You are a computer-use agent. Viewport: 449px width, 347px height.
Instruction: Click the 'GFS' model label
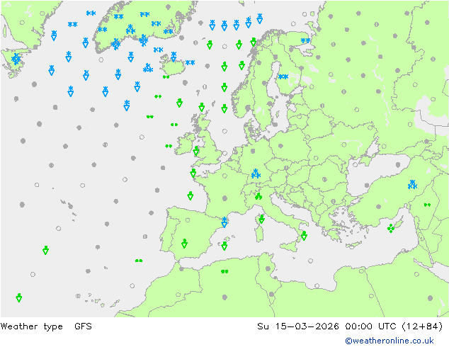[83, 326]
